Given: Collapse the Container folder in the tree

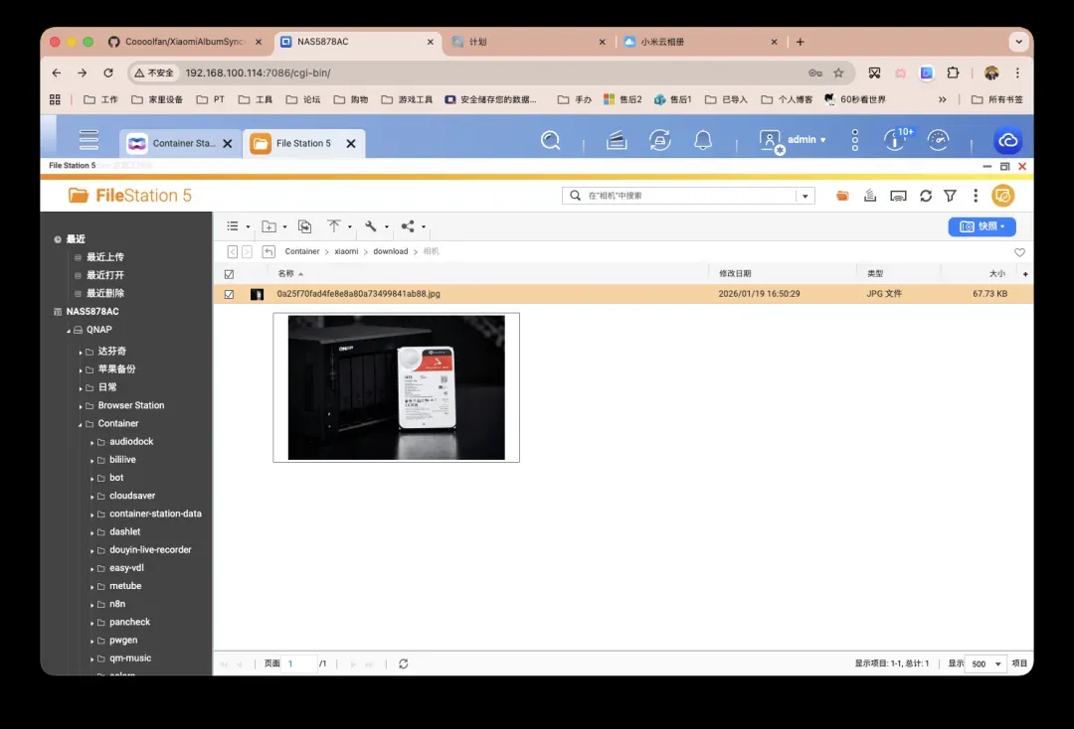Looking at the screenshot, I should pos(80,424).
